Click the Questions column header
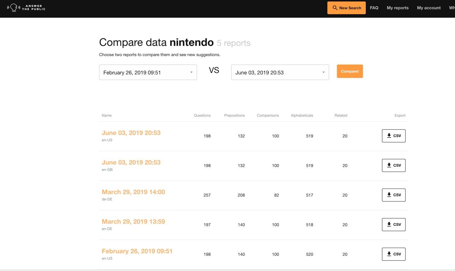The image size is (455, 271). coord(202,116)
